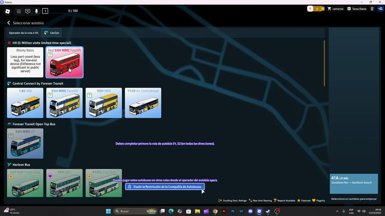Click the Forever Transit Open Top logo
Viewport: 385px width, 216px height.
pyautogui.click(x=9, y=124)
